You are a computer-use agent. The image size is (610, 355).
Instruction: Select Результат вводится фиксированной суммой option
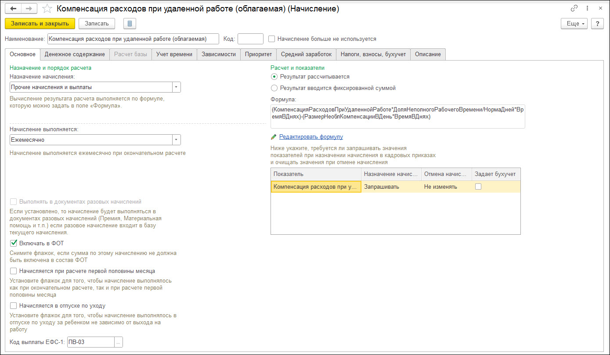tap(274, 88)
